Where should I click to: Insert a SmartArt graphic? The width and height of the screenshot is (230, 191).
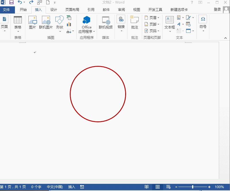pos(69,18)
